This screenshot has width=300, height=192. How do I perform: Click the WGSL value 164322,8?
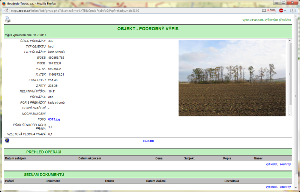(x=54, y=63)
